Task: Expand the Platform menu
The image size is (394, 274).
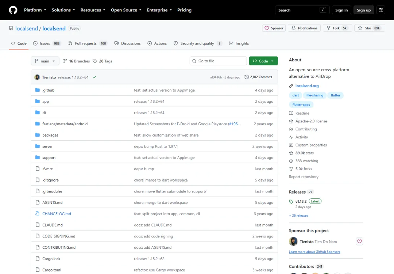Action: [35, 10]
